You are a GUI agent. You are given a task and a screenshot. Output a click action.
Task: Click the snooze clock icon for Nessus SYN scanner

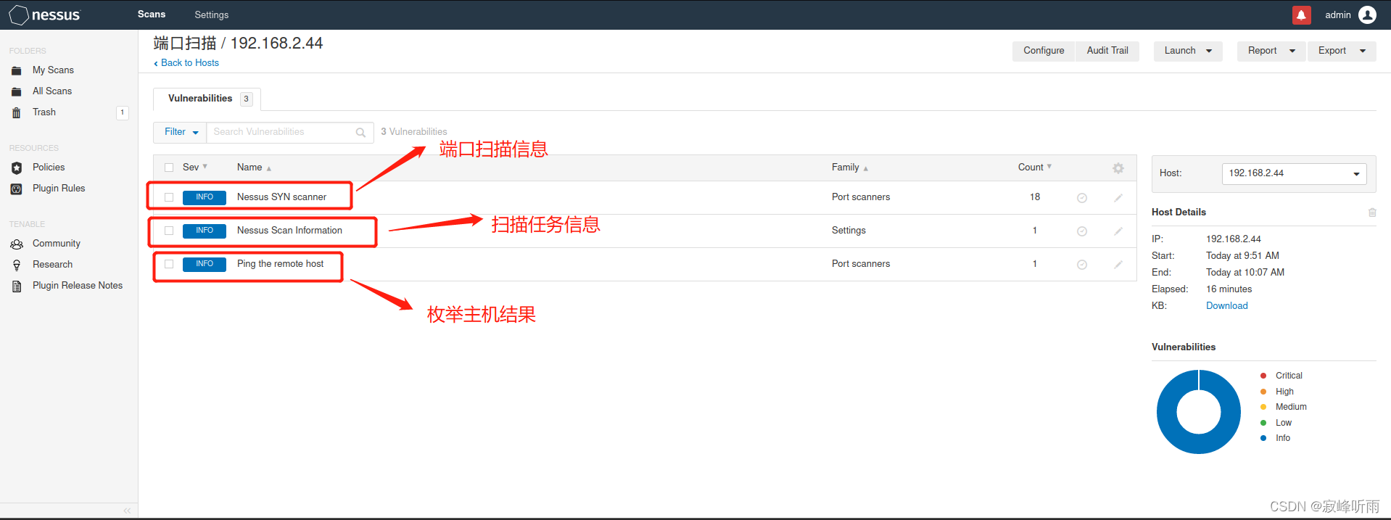(x=1082, y=197)
